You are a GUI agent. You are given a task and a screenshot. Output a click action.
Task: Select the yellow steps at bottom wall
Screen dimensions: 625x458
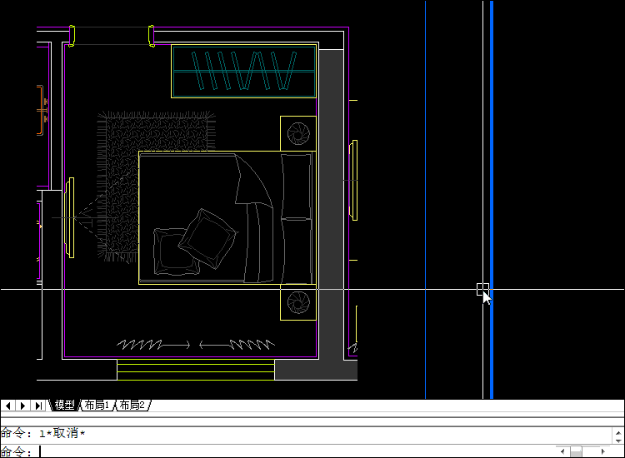[x=195, y=371]
